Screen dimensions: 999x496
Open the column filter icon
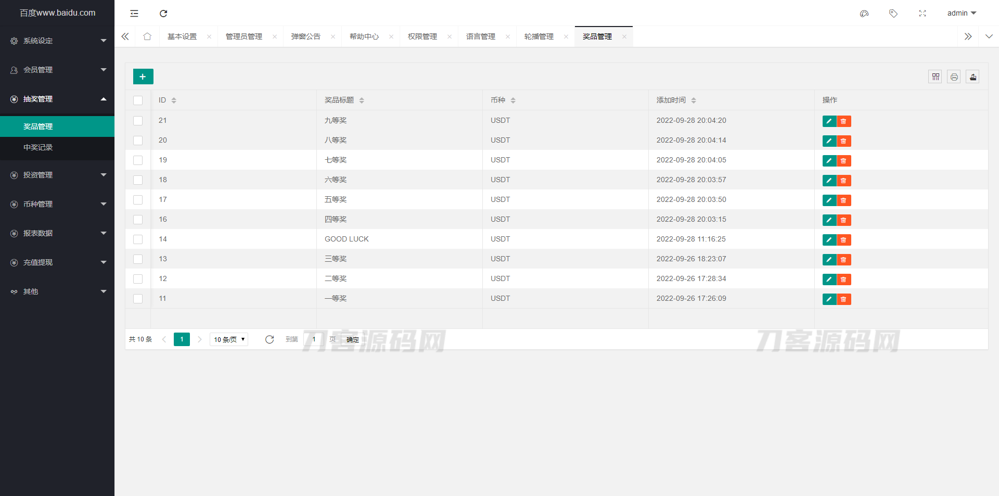[x=935, y=77]
